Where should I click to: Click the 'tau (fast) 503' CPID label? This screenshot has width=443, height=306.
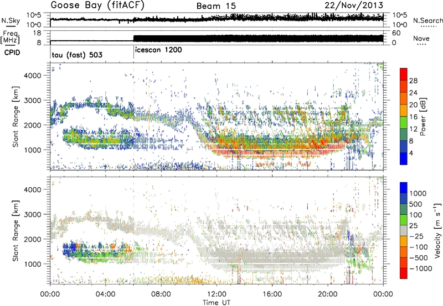point(77,55)
